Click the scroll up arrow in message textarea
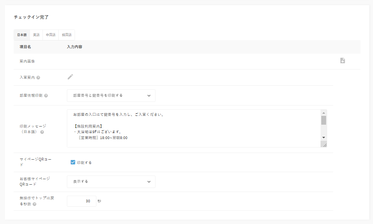 [324, 113]
